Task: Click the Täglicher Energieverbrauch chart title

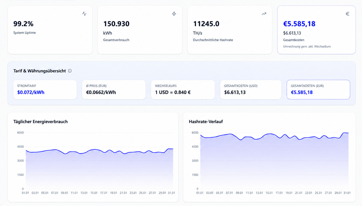Action: pyautogui.click(x=41, y=122)
